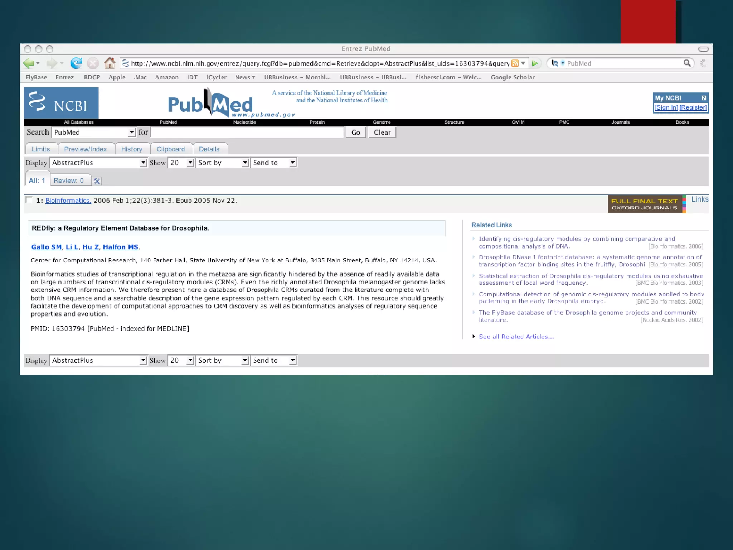Image resolution: width=733 pixels, height=550 pixels.
Task: Click the RSS feed icon in address bar
Action: tap(515, 63)
